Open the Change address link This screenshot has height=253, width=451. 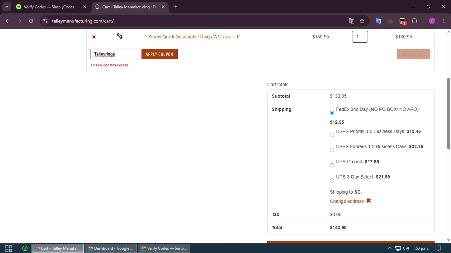347,201
